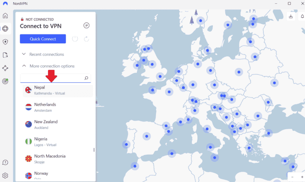305x182 pixels.
Task: Click the Nepal flag icon
Action: (28, 90)
